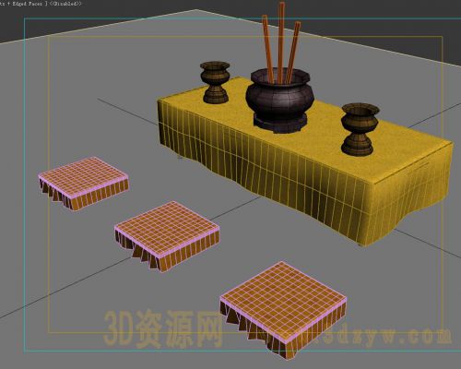Screen dimensions: 461x369
Task: Click the yellow 3D资源网 watermark text
Action: click(x=163, y=329)
